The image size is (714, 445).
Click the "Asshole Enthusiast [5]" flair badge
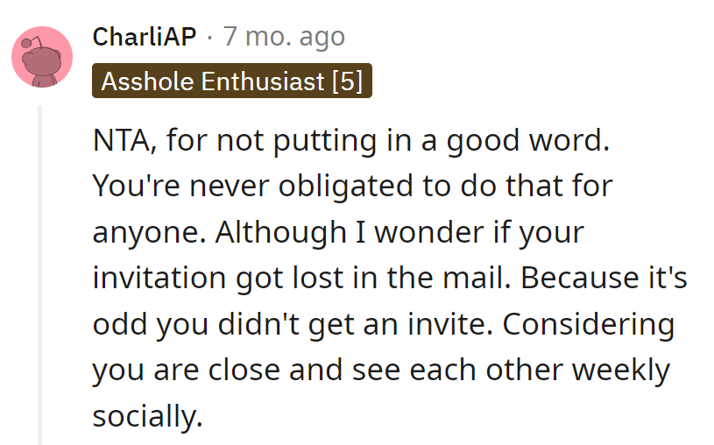tap(231, 81)
